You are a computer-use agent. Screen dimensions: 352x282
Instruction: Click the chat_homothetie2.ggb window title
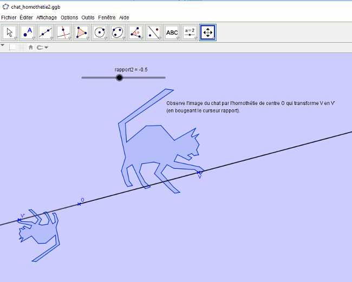click(x=36, y=7)
